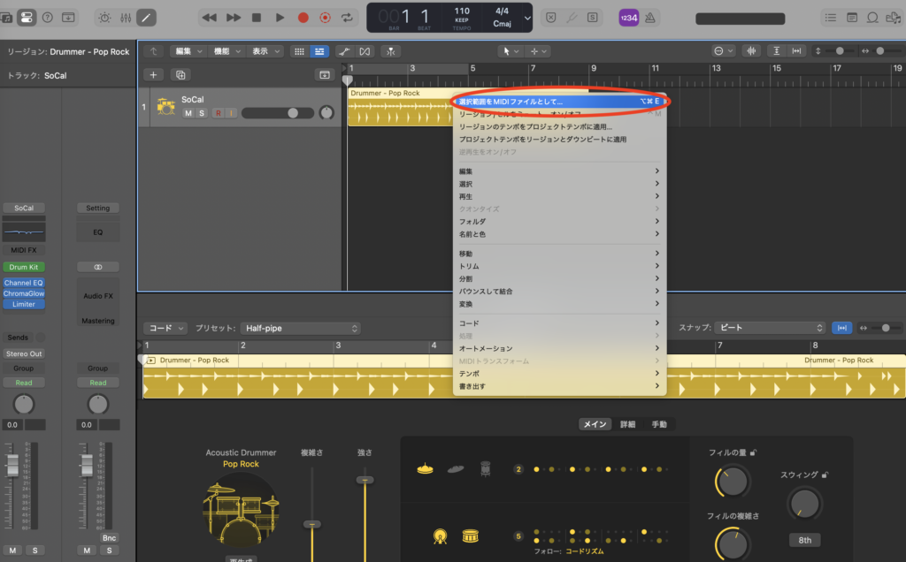Viewport: 906px width, 562px height.
Task: Open the 表示 menu in tracks area
Action: [x=265, y=51]
